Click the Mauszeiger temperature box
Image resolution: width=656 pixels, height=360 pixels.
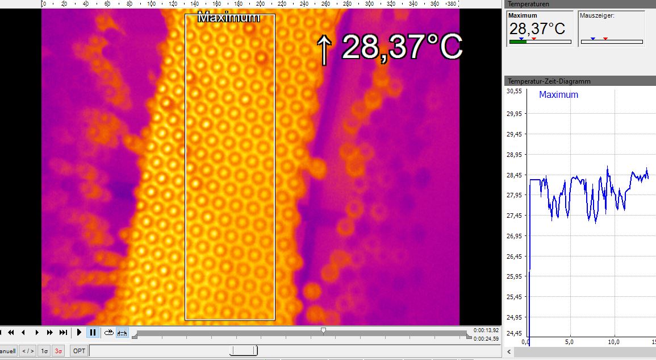click(x=611, y=28)
